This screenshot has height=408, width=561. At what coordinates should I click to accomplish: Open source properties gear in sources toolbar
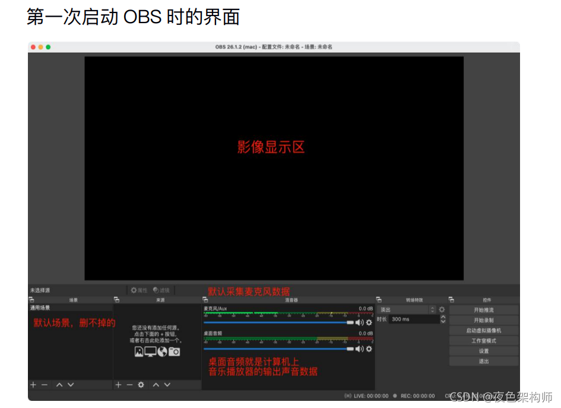pos(141,385)
